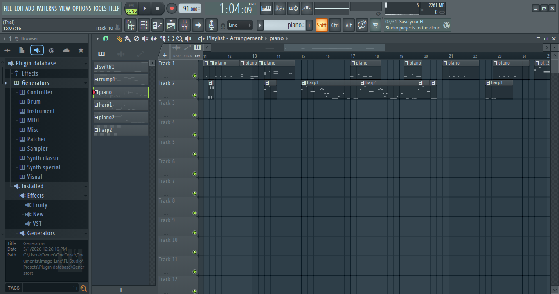Screen dimensions: 559x294
Task: Click the metronome icon in top toolbar
Action: click(x=307, y=8)
